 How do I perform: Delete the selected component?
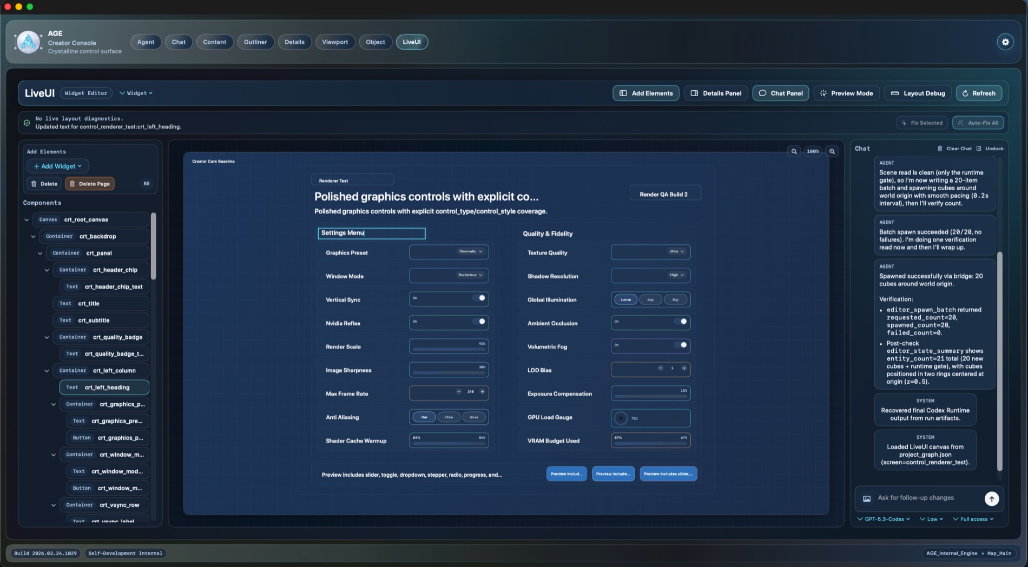pos(44,184)
